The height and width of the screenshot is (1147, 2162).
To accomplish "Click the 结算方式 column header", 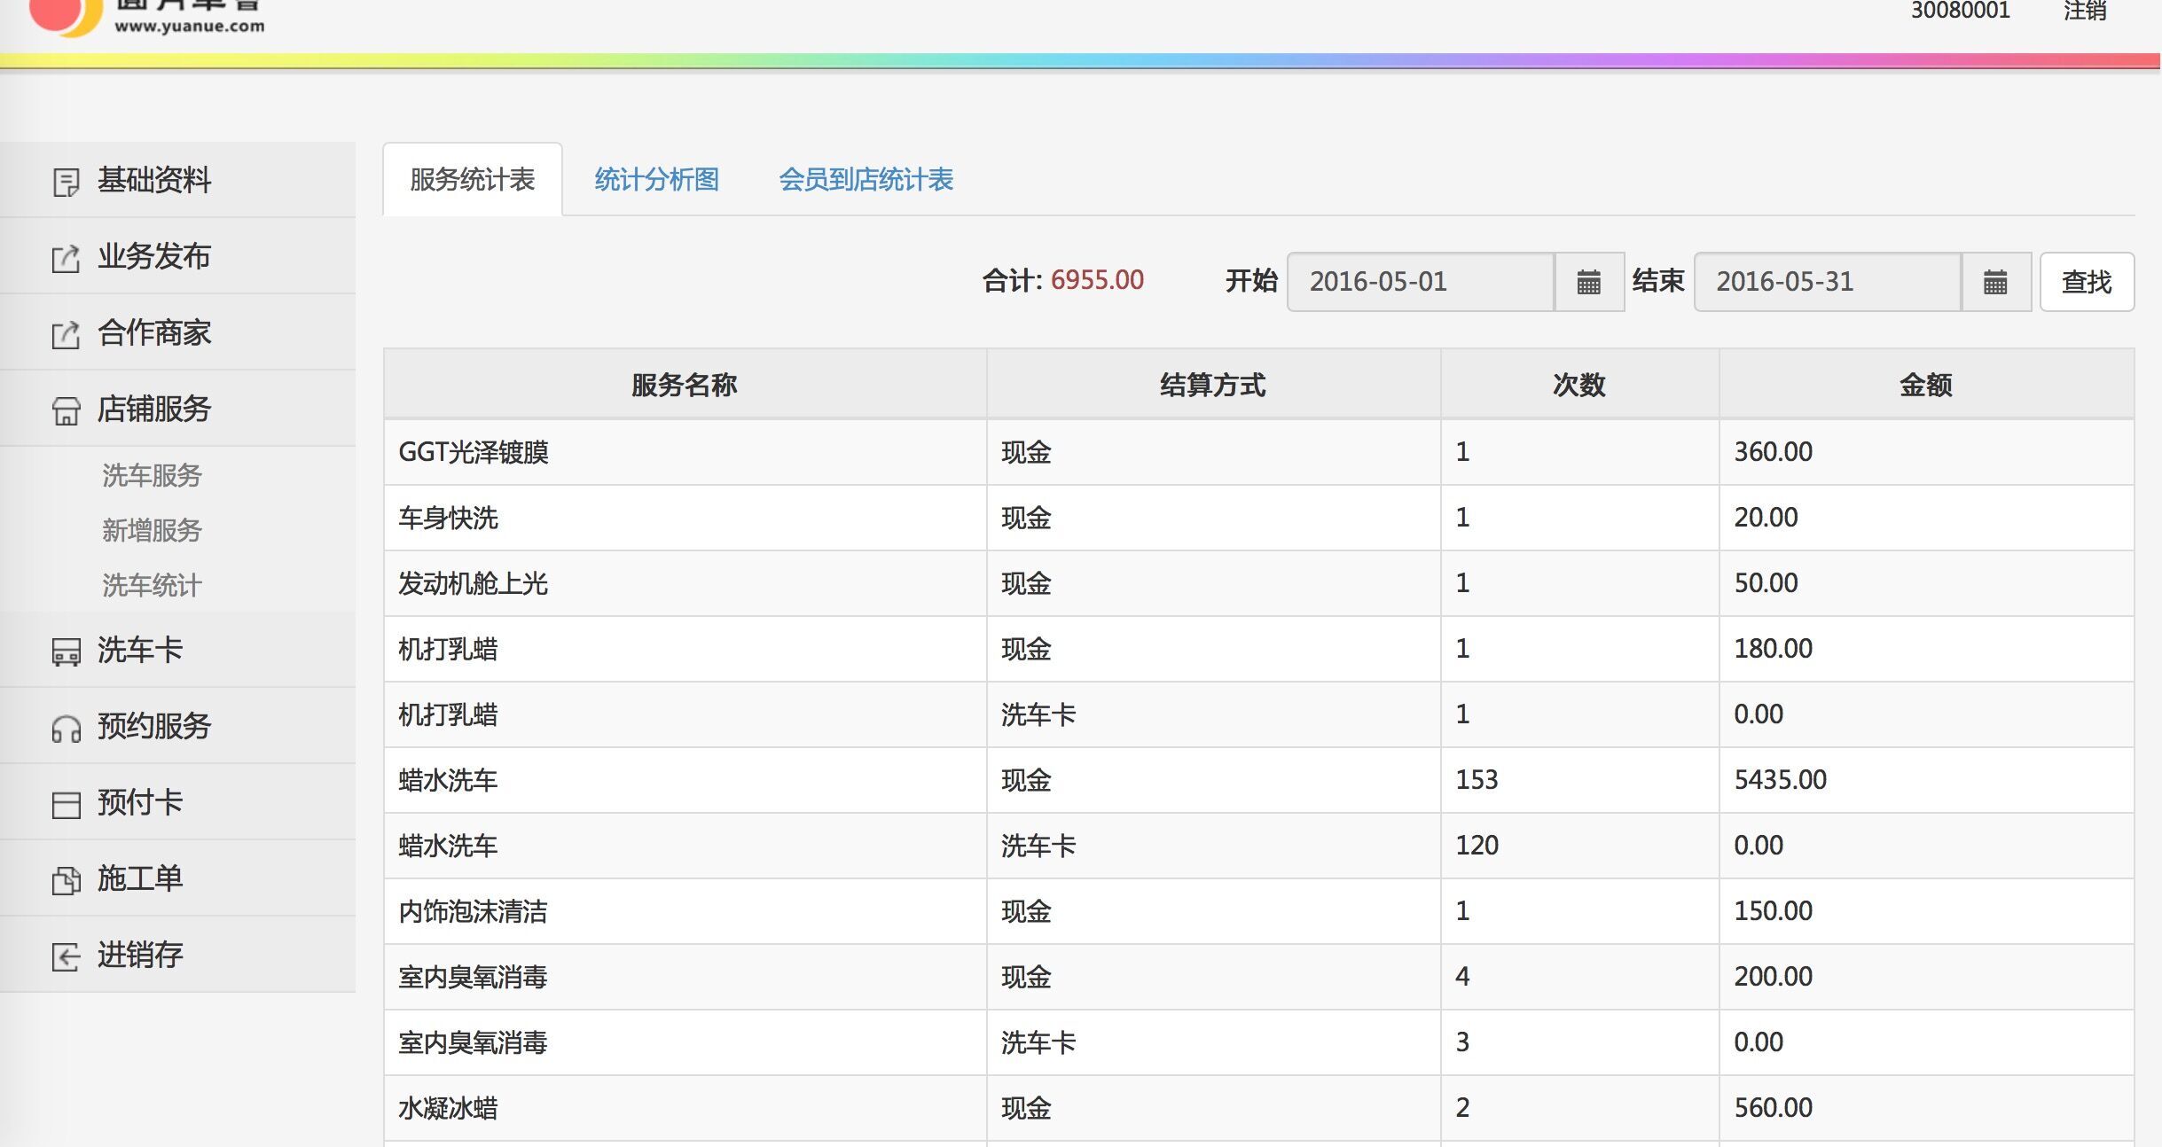I will [1213, 385].
